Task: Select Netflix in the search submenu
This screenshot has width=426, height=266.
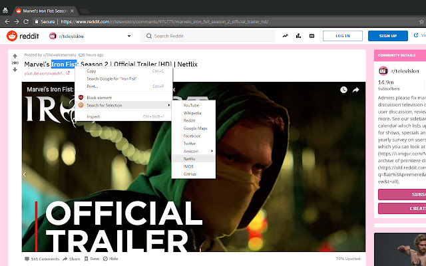Action: [x=194, y=159]
